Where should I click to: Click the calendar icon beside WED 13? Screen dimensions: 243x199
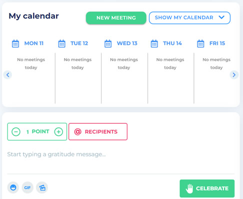[108, 44]
